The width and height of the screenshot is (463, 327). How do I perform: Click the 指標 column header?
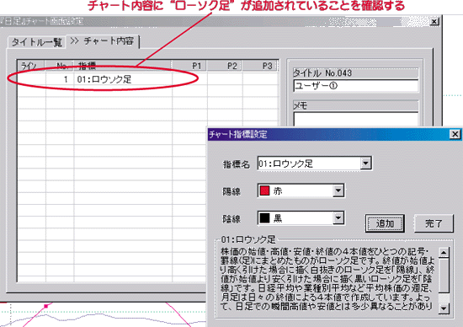[123, 66]
